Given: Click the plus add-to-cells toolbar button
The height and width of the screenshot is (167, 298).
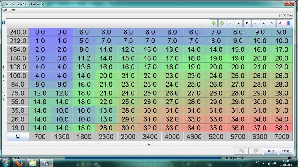Looking at the screenshot, I should tap(263, 23).
